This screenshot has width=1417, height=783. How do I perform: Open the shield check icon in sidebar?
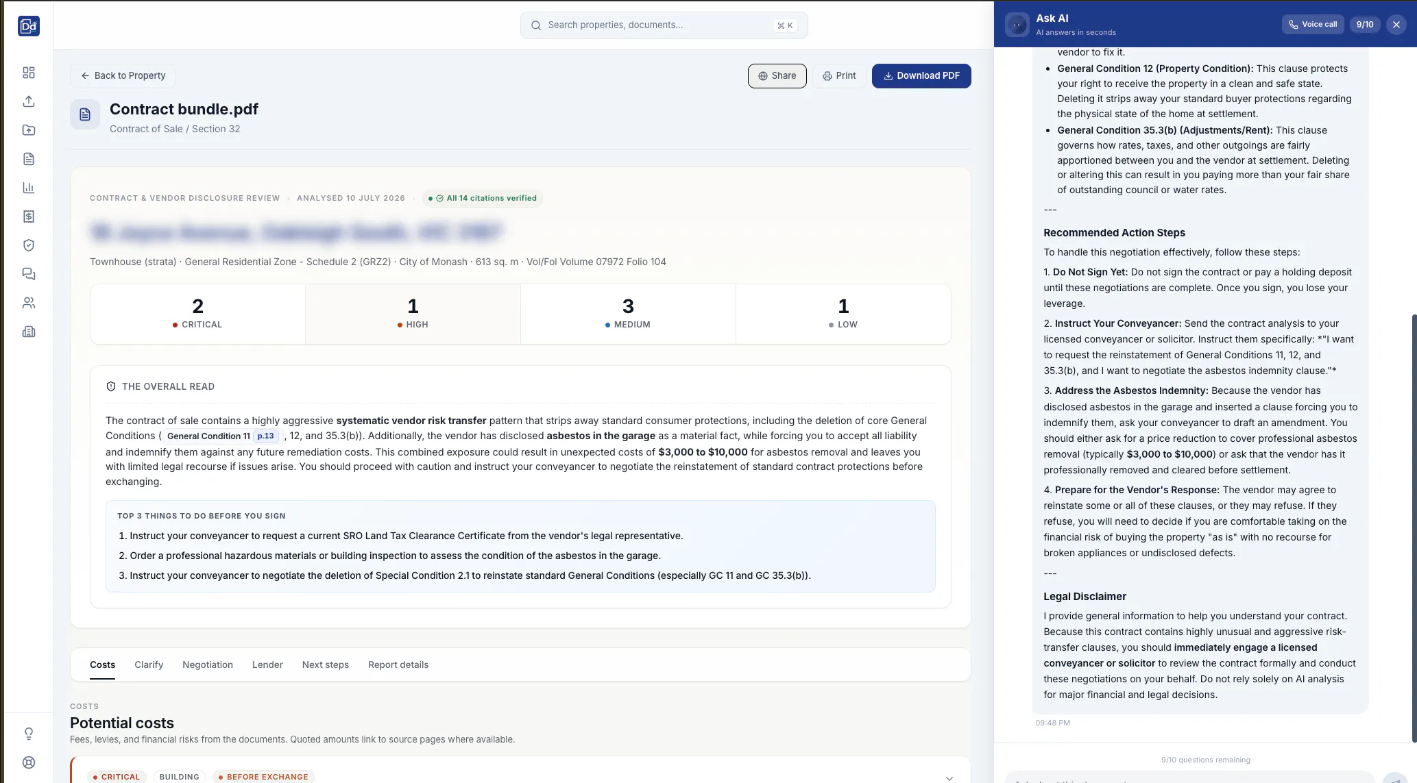29,245
